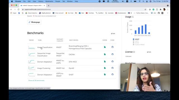Click the browser back arrow
Image resolution: width=179 pixels, height=100 pixels.
tap(11, 9)
